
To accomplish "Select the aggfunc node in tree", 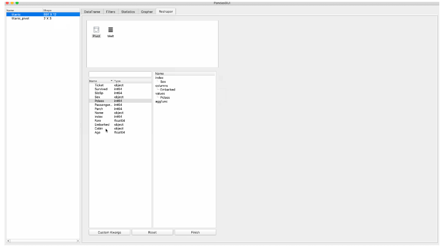I will point(162,101).
